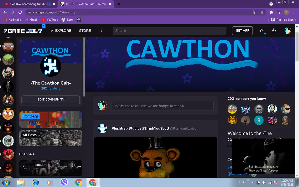Open Internet Explorer from the taskbar
The width and height of the screenshot is (299, 187).
point(35,182)
